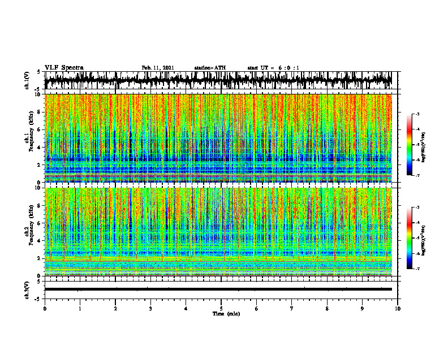Click the "Time (min)" axis label
The width and height of the screenshot is (448, 346).
[226, 314]
